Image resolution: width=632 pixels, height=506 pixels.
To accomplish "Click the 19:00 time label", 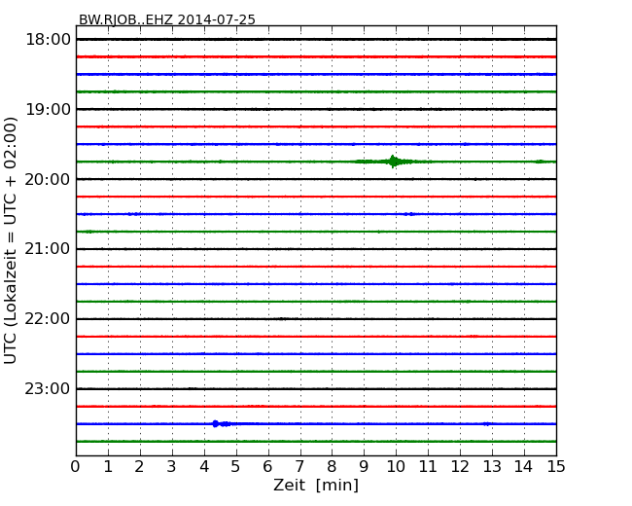I will tap(48, 109).
